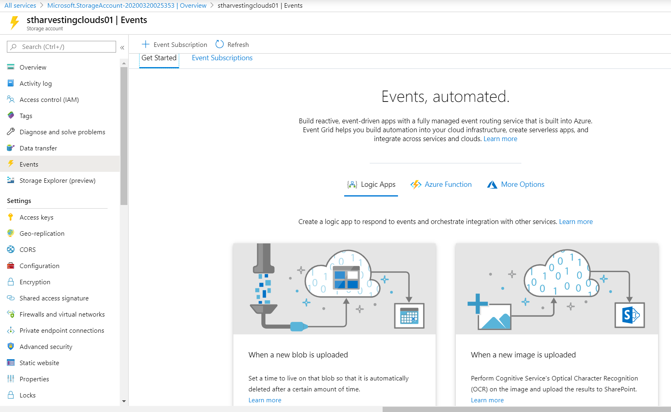The image size is (671, 412).
Task: Click sidebar scrollbar down arrow
Action: click(x=124, y=401)
